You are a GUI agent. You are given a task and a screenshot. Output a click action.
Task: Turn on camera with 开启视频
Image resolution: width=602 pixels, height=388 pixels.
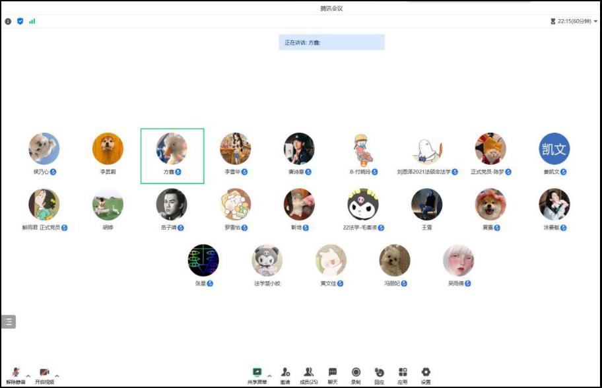point(44,375)
